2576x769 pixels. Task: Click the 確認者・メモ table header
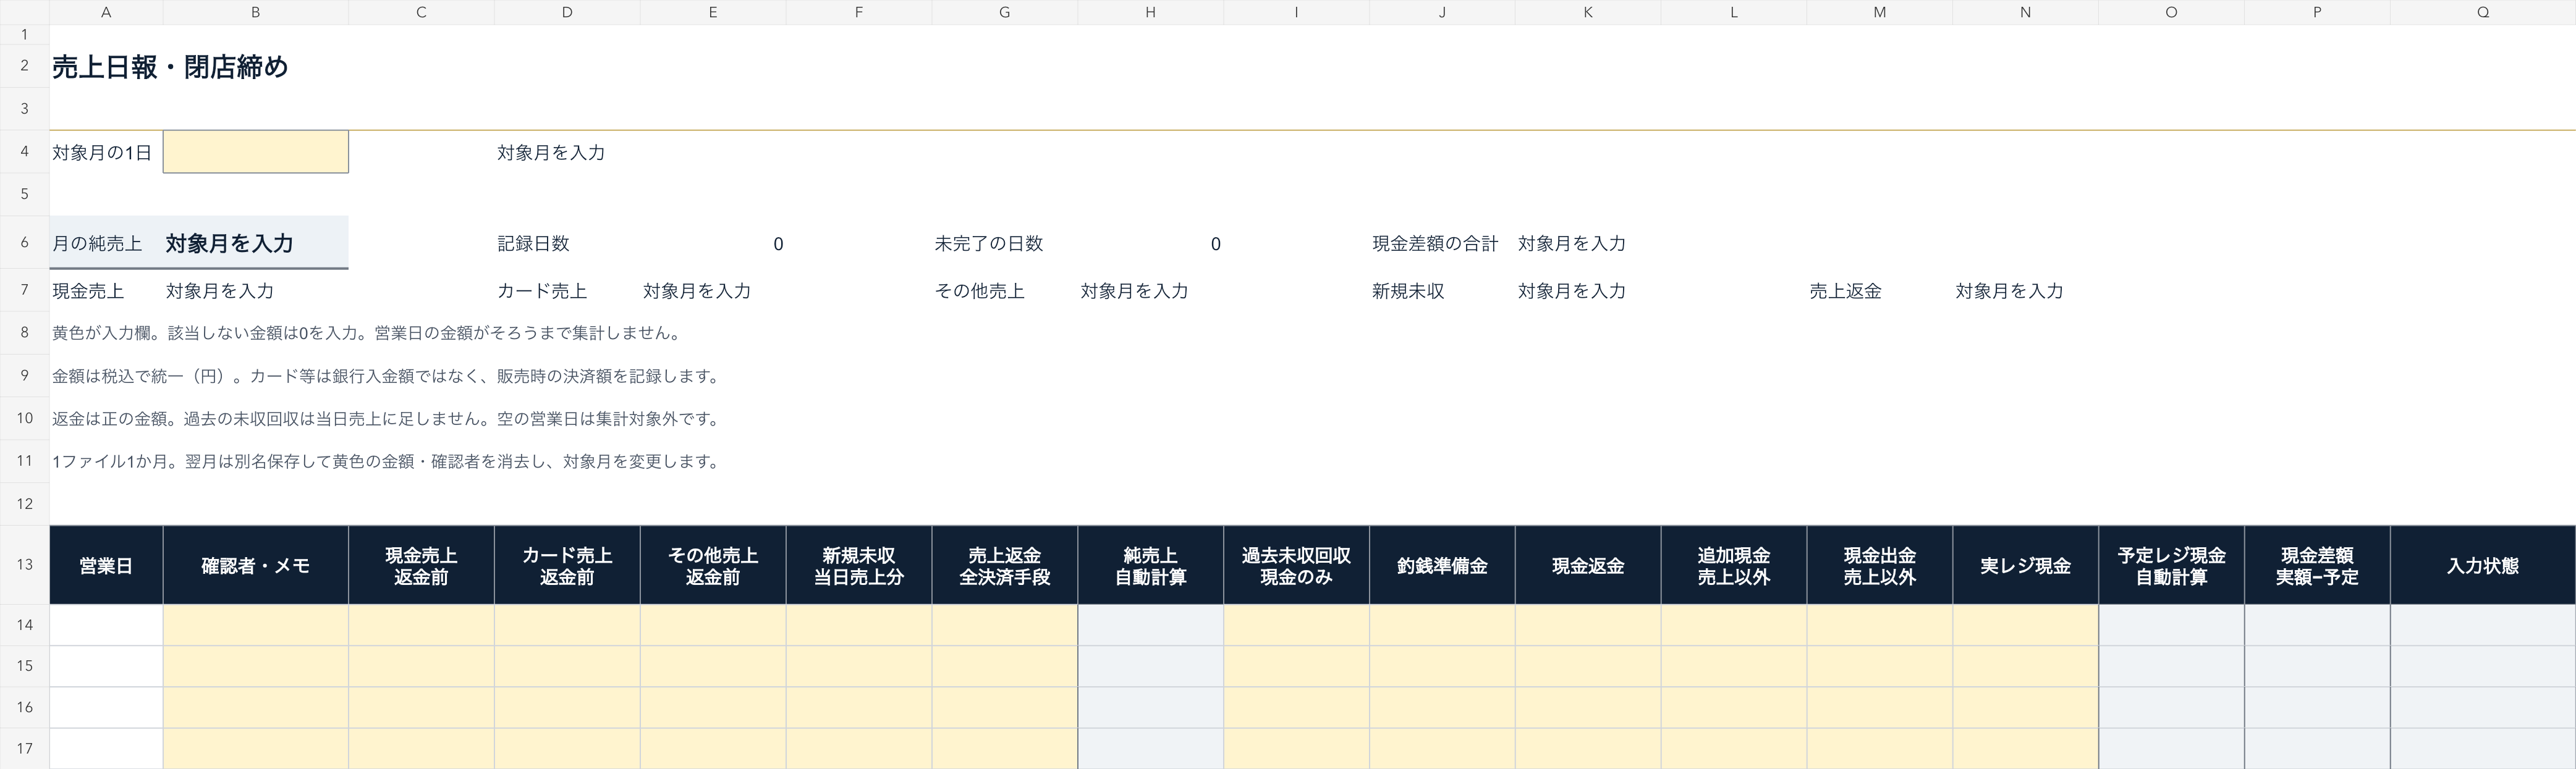point(255,565)
